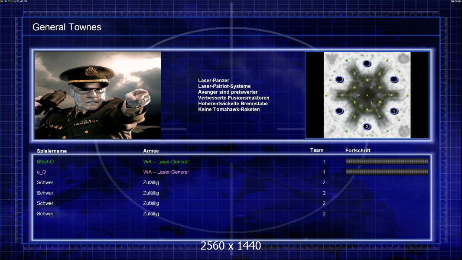The image size is (462, 260).
Task: Click the General Townes title text
Action: click(67, 27)
